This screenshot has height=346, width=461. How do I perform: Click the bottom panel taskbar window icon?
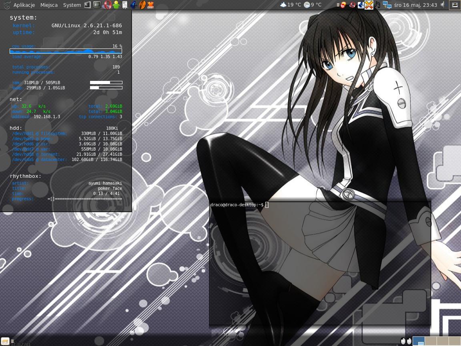point(5,341)
